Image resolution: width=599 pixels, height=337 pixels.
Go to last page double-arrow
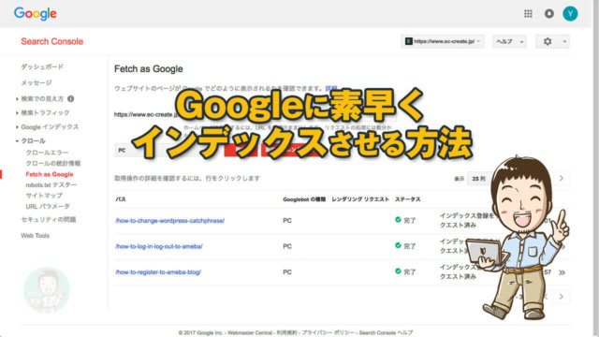(562, 272)
